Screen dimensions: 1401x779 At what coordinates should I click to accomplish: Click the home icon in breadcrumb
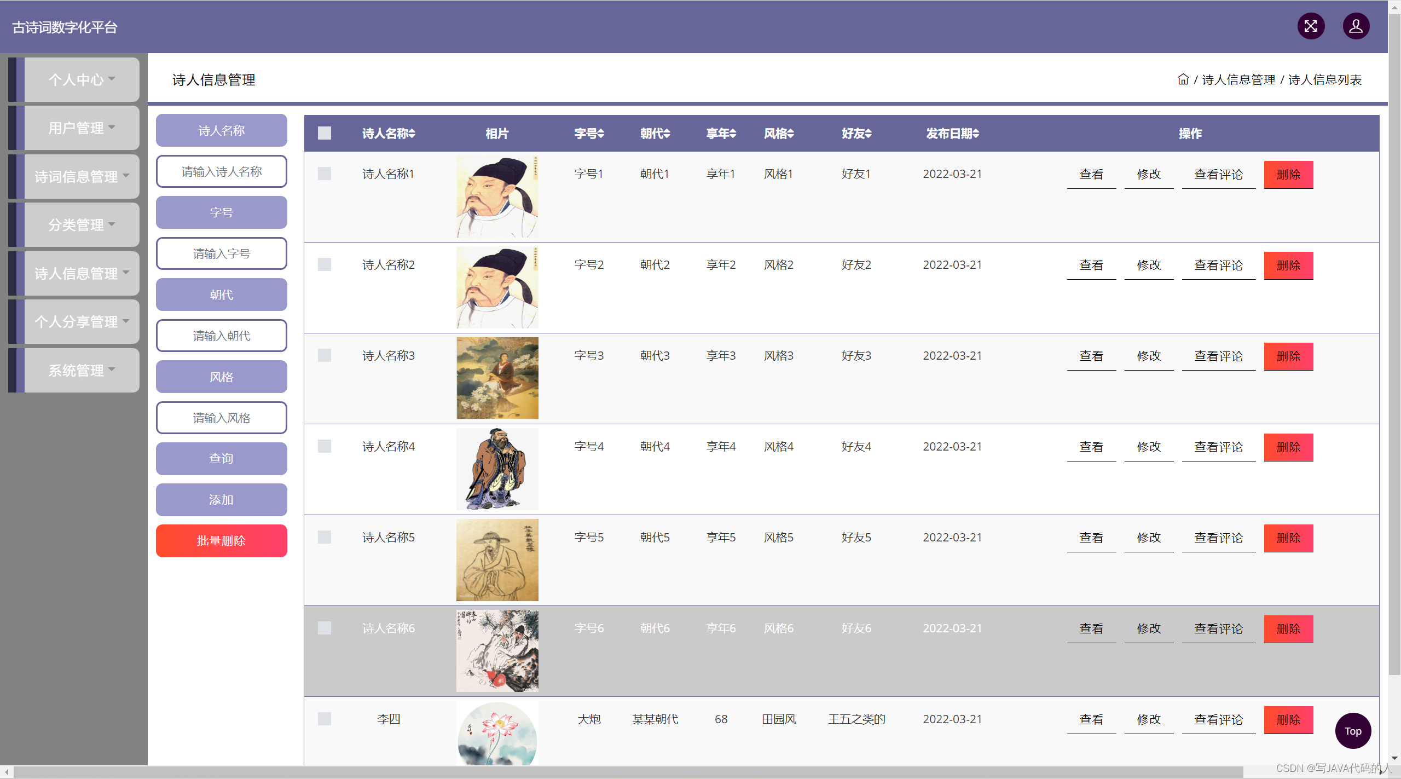[x=1183, y=80]
